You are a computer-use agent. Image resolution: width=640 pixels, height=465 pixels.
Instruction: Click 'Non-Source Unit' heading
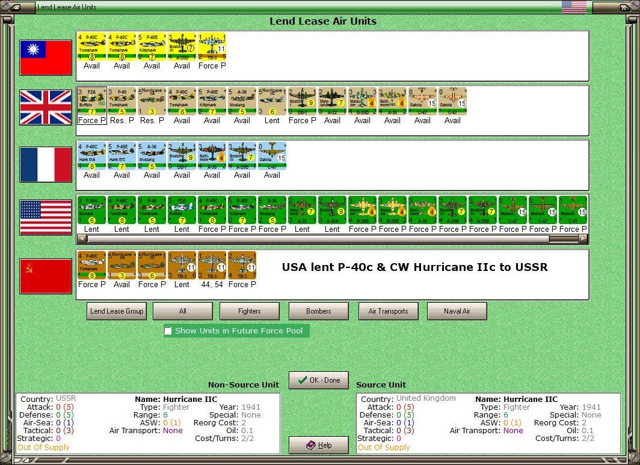pos(244,384)
